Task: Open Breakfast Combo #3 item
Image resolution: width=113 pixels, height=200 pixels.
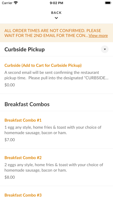Action: click(x=23, y=195)
